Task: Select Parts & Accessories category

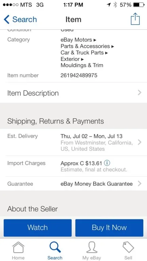Action: [85, 46]
